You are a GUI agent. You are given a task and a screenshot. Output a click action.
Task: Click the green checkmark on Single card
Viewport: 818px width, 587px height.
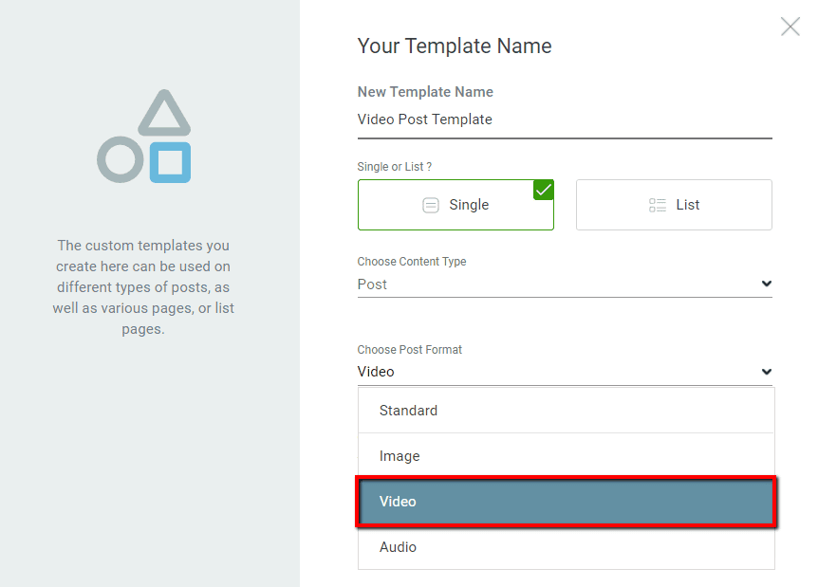[543, 190]
